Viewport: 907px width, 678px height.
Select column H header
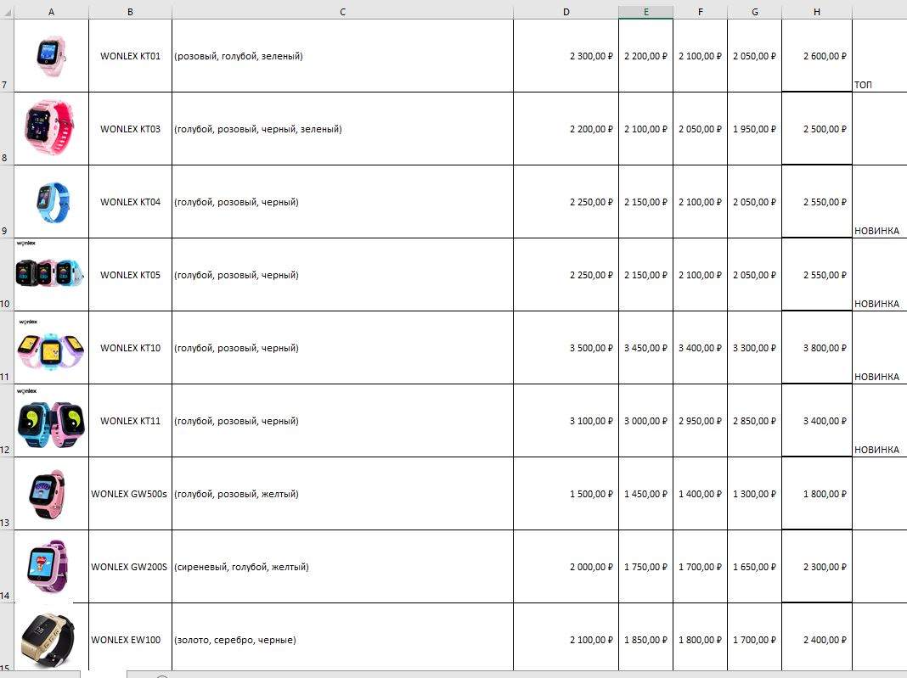[x=817, y=12]
